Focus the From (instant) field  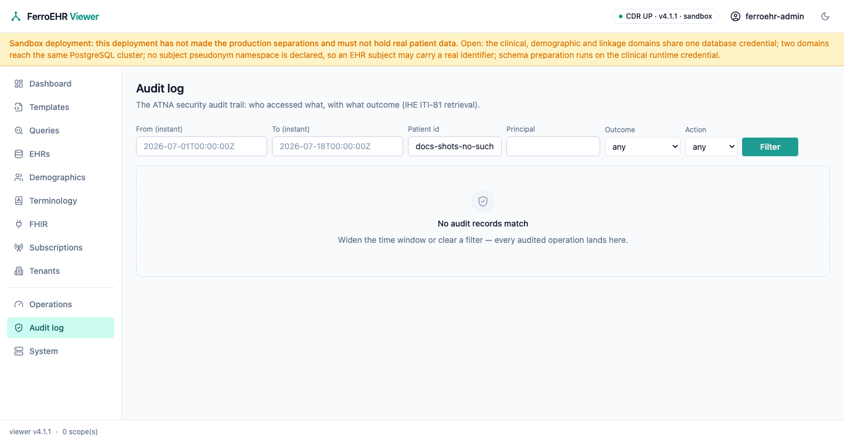tap(202, 146)
